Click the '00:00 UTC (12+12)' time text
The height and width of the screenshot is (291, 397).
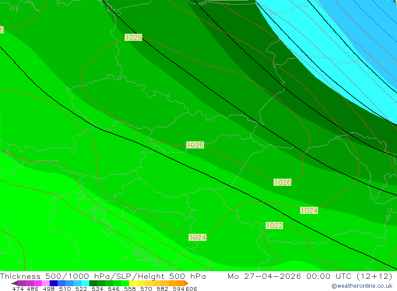(349, 276)
